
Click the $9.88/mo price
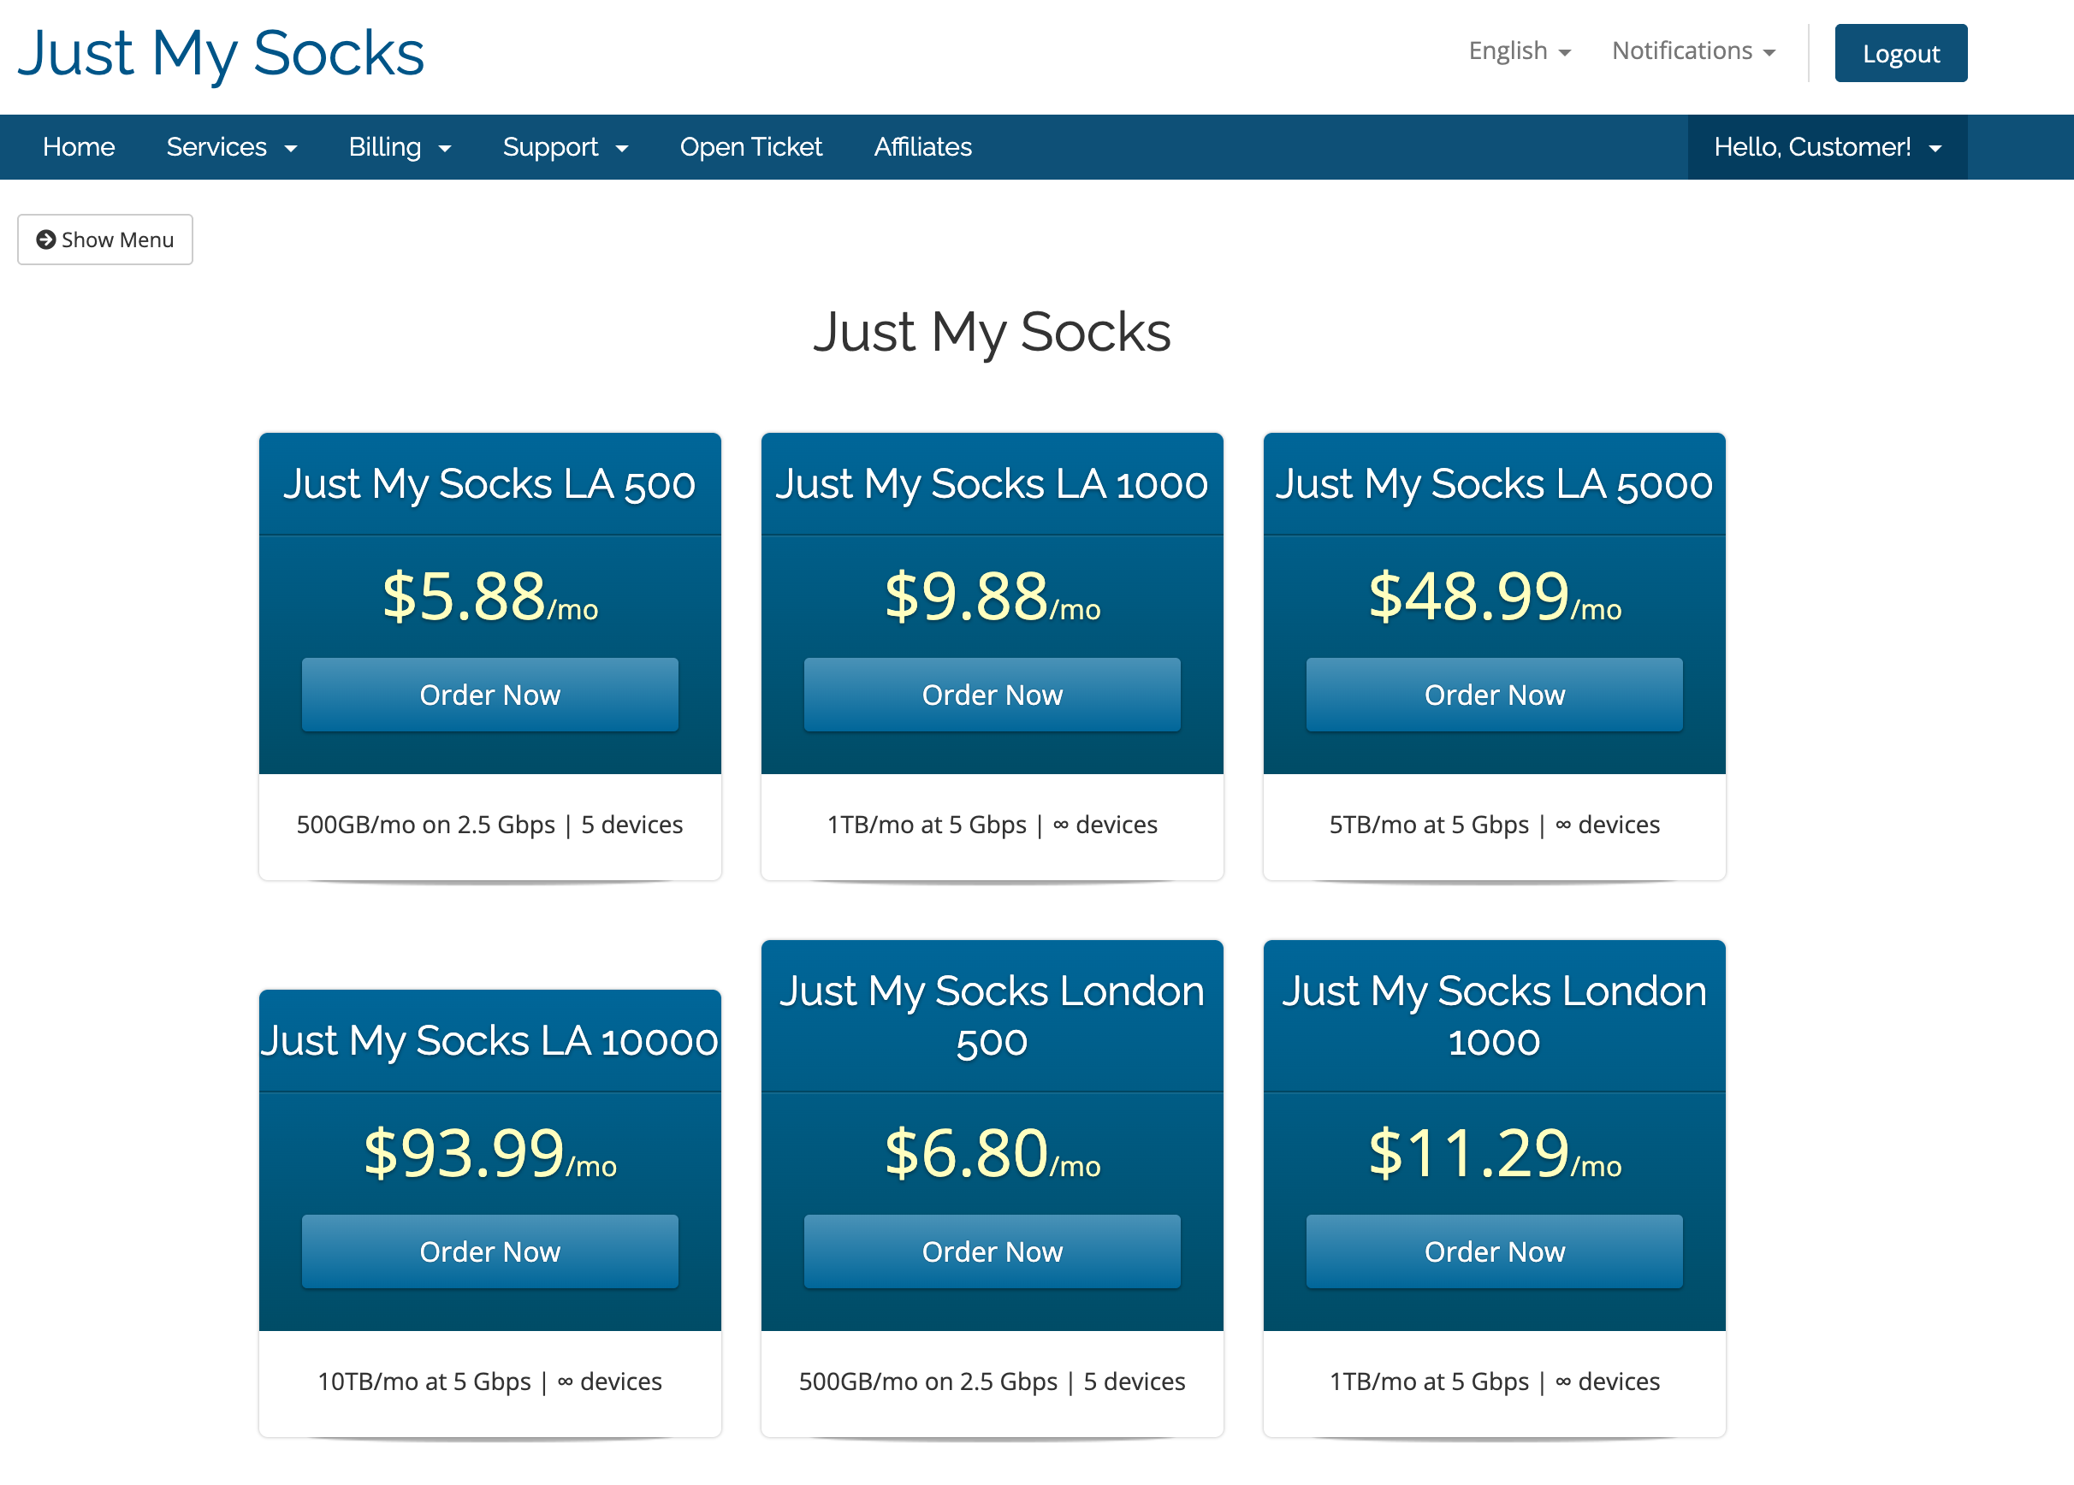click(993, 597)
